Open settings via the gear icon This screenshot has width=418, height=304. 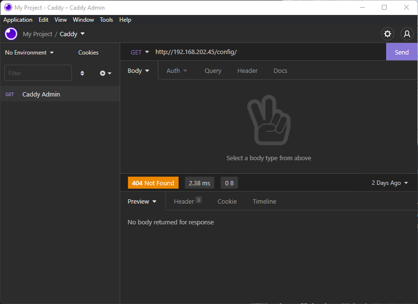[x=387, y=34]
